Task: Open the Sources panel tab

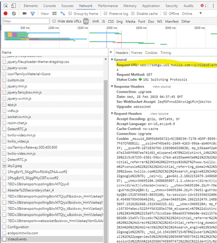Action: [x=68, y=6]
